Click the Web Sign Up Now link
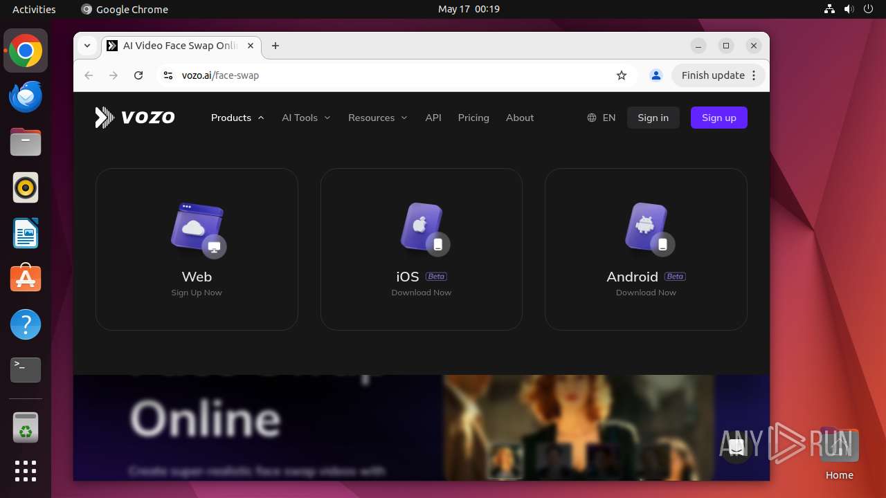886x498 pixels. (x=197, y=293)
